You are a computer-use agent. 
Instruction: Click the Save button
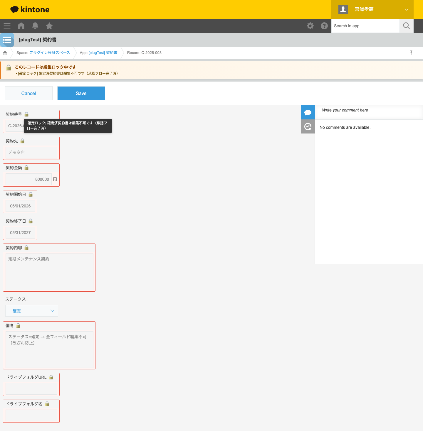(81, 93)
